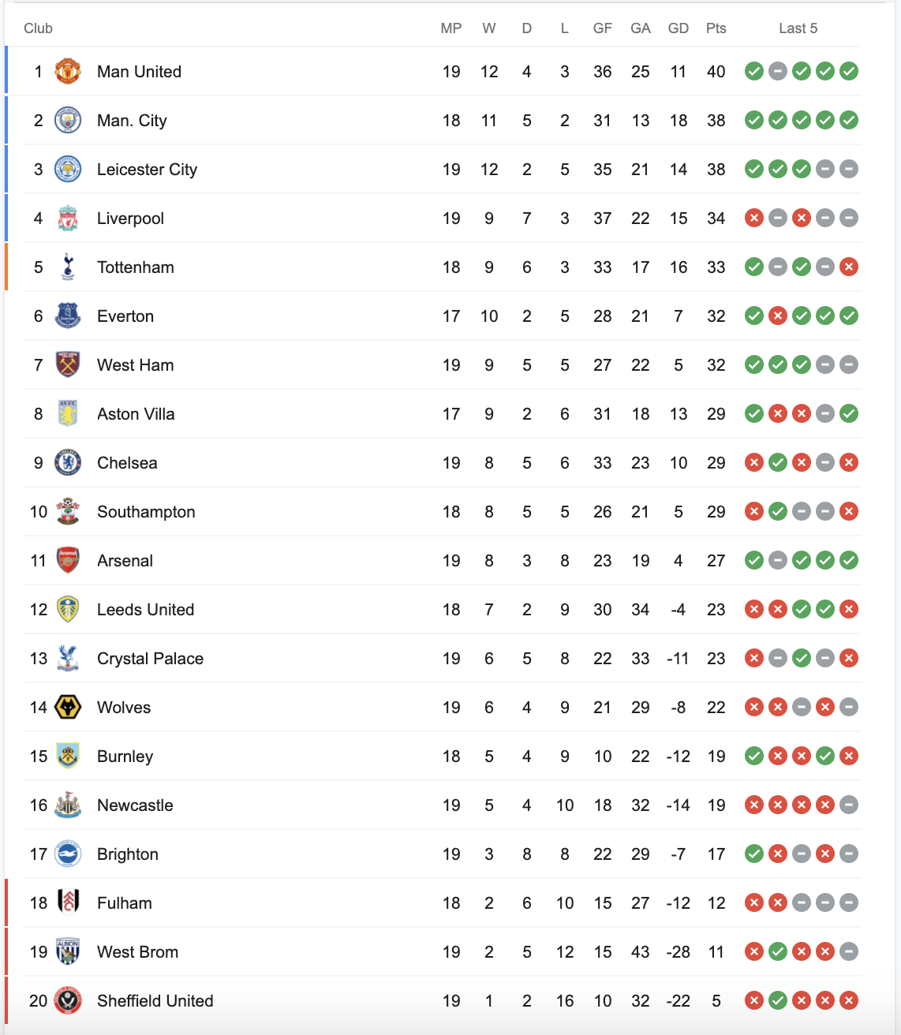Click the Leicester City club crest
901x1035 pixels.
(x=68, y=169)
